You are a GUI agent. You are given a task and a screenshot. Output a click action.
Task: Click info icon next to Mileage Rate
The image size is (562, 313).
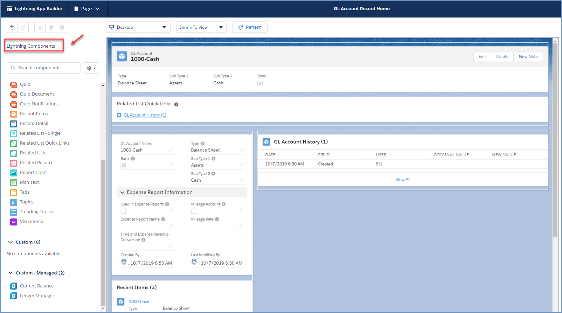[217, 219]
